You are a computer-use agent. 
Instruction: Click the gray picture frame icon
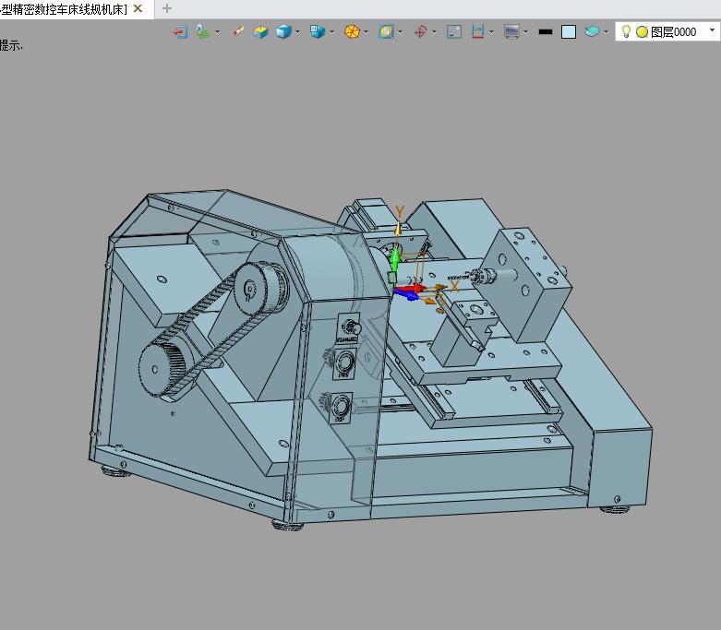(x=454, y=31)
